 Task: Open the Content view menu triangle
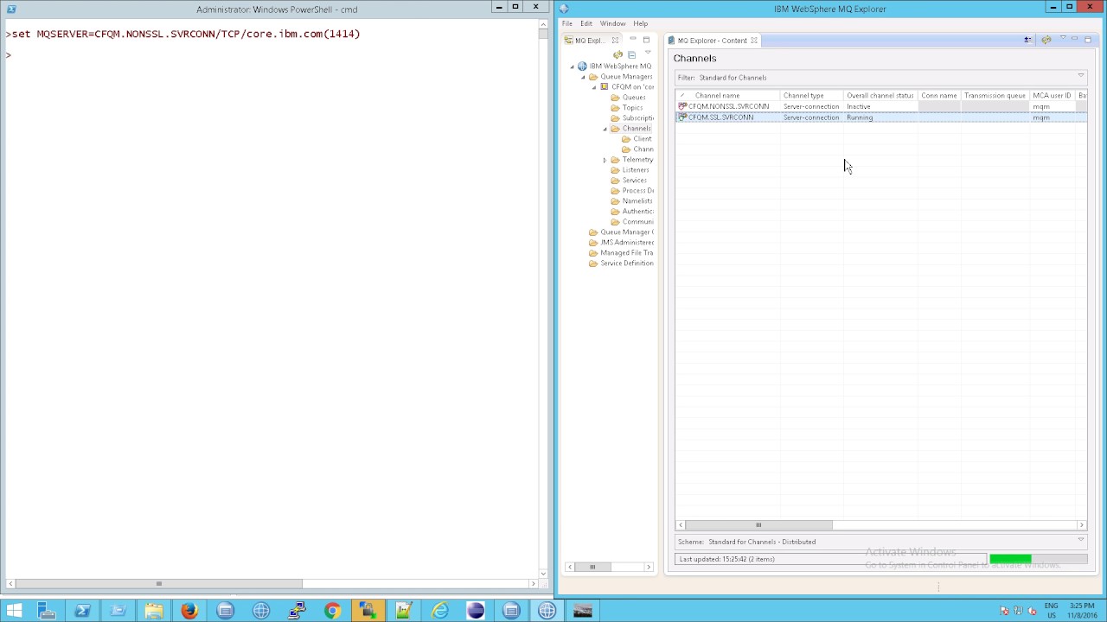(1063, 39)
